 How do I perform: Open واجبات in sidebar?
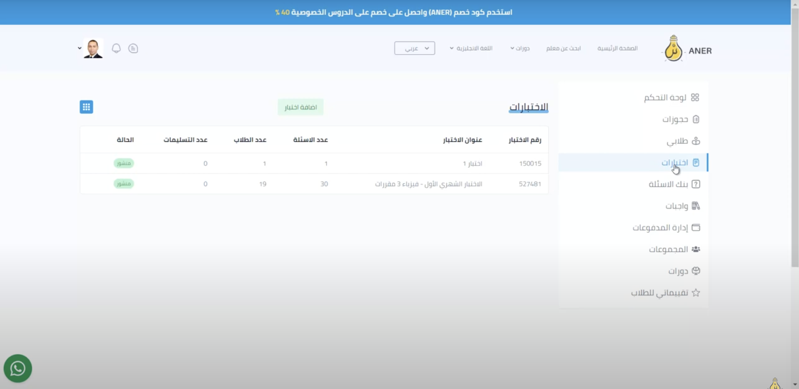[x=677, y=206]
